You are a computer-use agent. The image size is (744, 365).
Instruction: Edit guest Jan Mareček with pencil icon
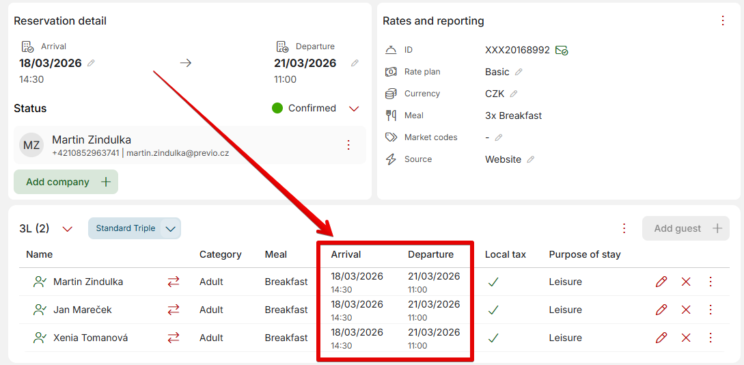point(661,310)
